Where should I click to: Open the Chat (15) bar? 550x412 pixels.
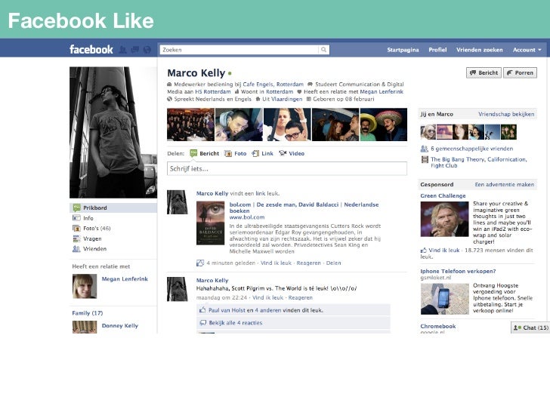point(530,327)
